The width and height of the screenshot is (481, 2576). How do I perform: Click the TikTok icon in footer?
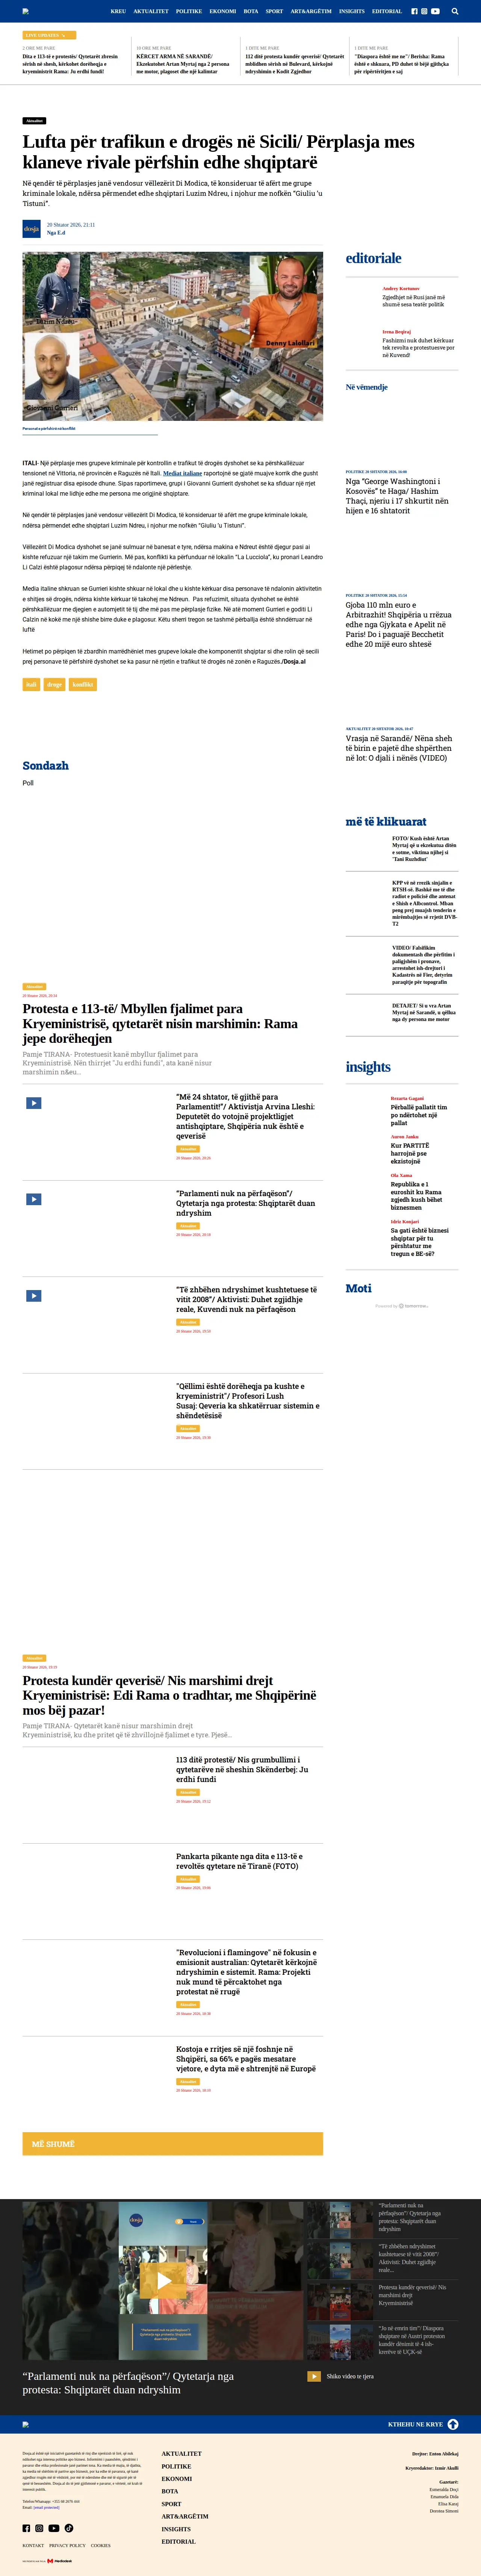(69, 2528)
